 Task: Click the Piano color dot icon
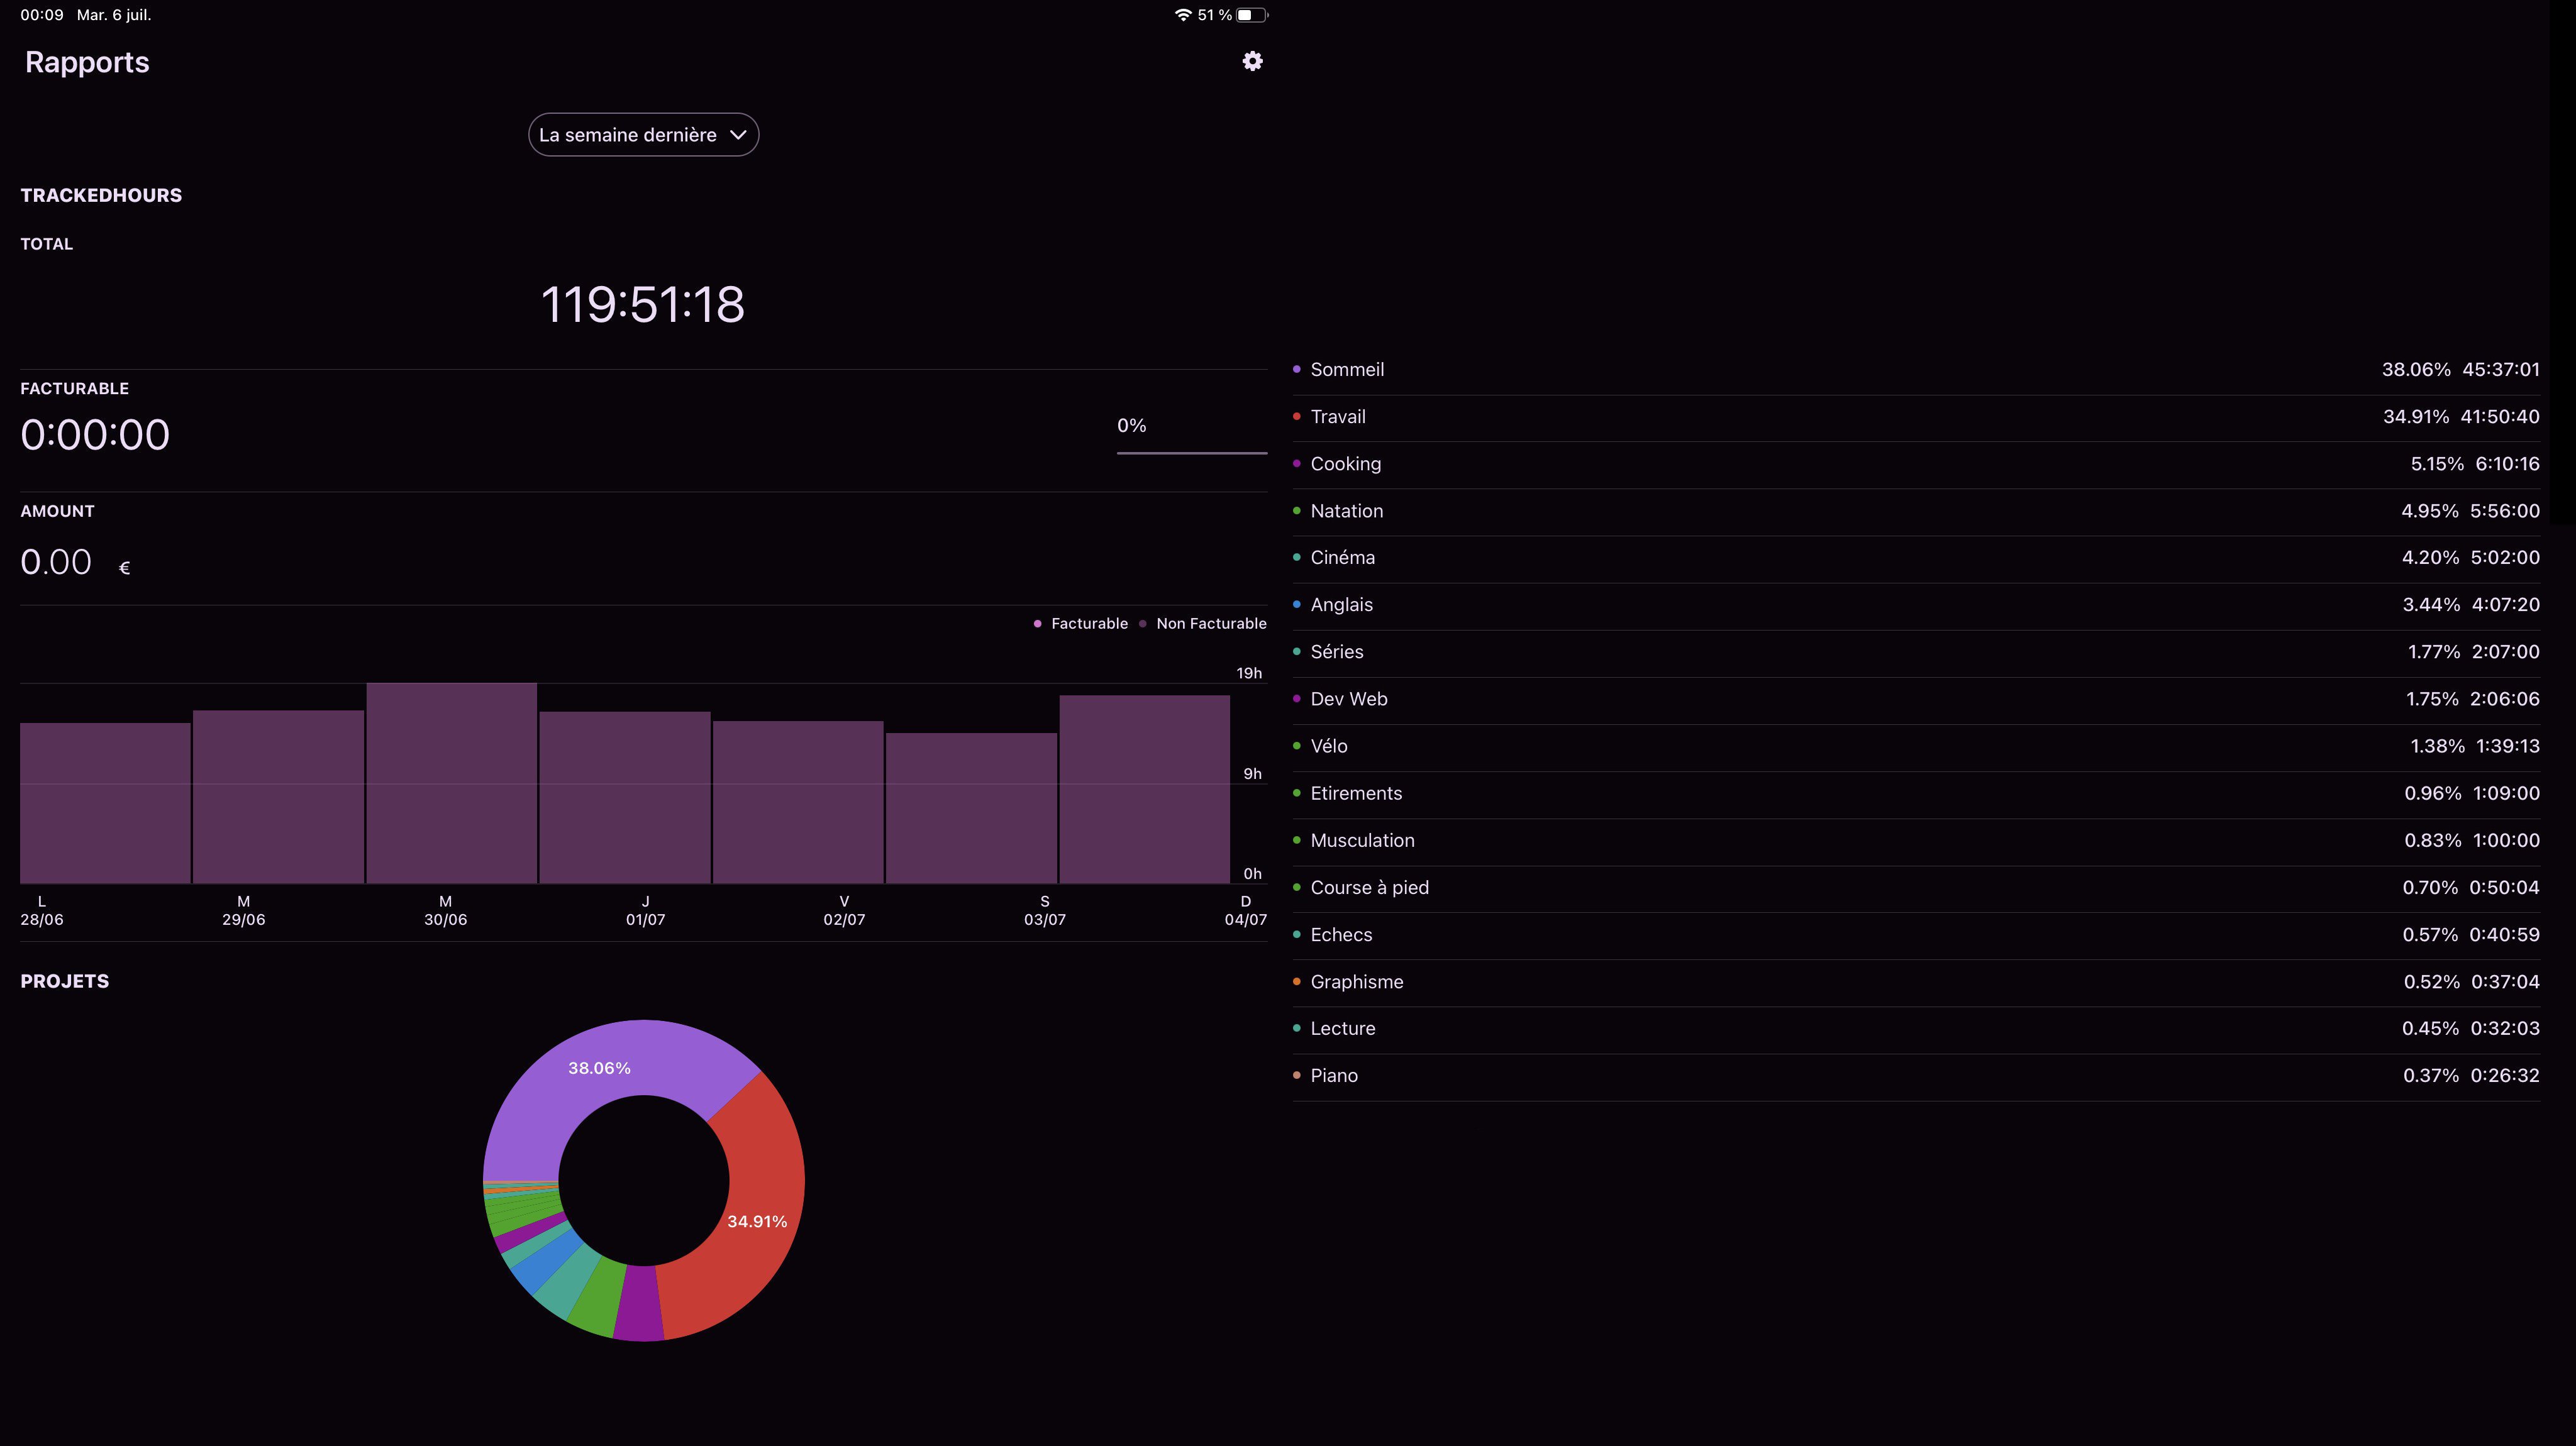click(1297, 1076)
